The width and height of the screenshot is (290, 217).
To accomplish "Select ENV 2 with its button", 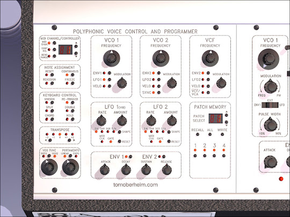I will [164, 156].
